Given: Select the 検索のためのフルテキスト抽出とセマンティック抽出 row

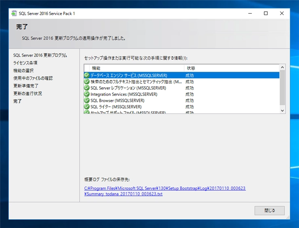Looking at the screenshot, I should tap(182, 82).
